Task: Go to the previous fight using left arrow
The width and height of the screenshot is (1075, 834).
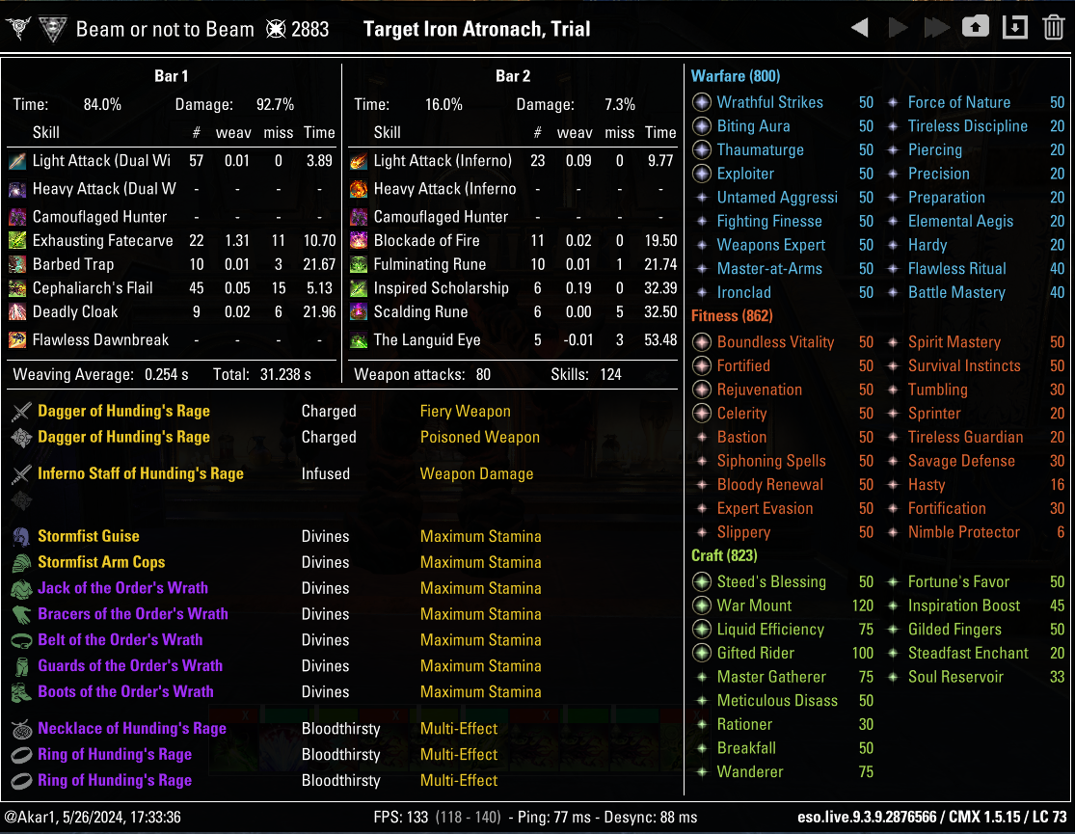Action: tap(860, 28)
